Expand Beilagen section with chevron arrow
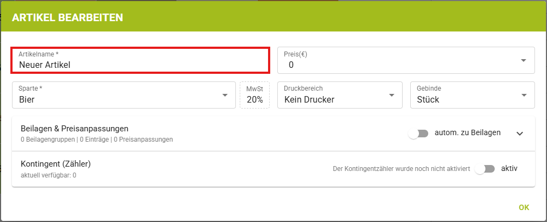This screenshot has height=222, width=547. click(x=519, y=134)
